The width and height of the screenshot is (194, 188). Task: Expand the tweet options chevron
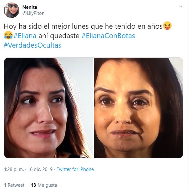(181, 7)
